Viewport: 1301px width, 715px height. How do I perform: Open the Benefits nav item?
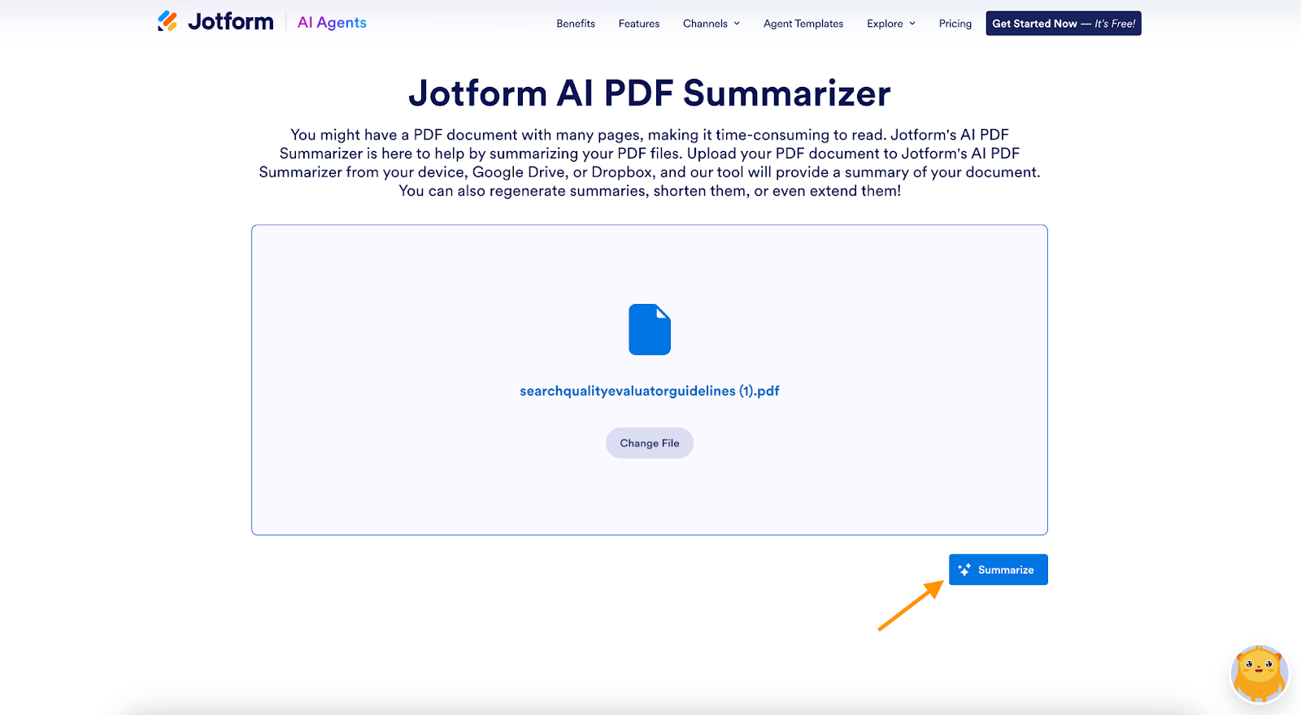tap(576, 24)
